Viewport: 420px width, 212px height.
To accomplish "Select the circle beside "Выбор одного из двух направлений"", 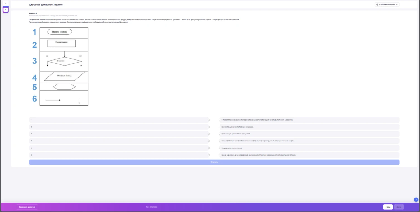I will (220, 155).
